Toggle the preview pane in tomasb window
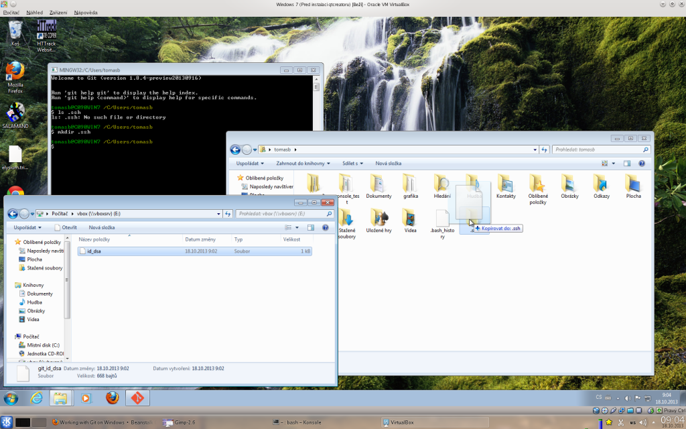The height and width of the screenshot is (429, 686). [627, 164]
